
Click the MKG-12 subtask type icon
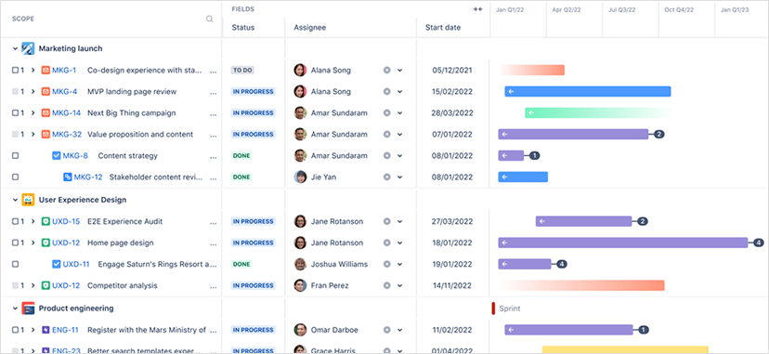pyautogui.click(x=68, y=177)
